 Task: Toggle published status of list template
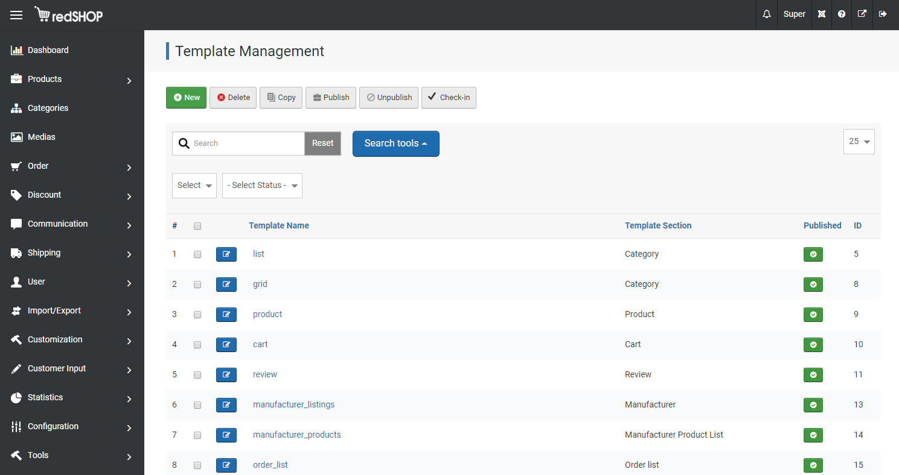pos(813,254)
